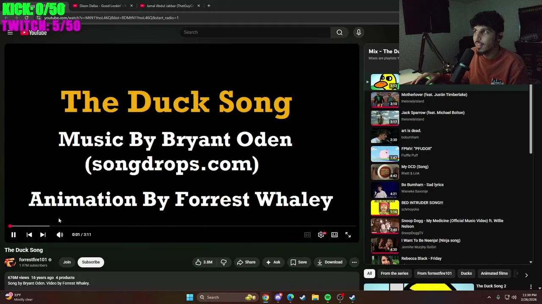Screen dimensions: 542x304
Task: Open BED INTRUDER SONG thumbnail
Action: [385, 208]
